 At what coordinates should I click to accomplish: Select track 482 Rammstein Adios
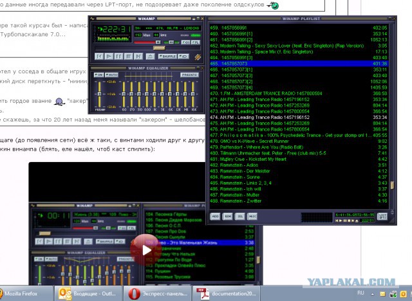tap(299, 165)
